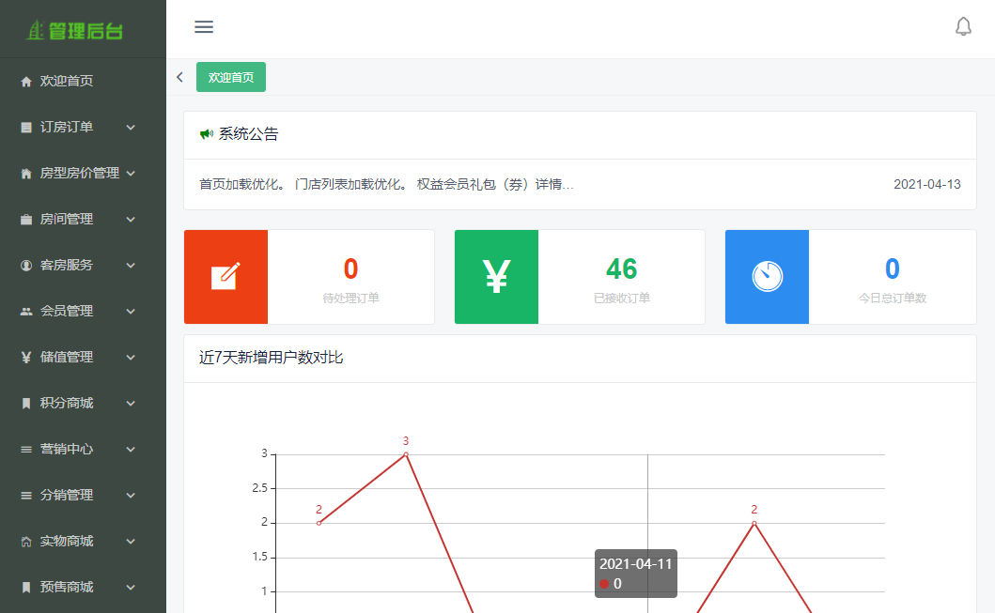The width and height of the screenshot is (995, 613).
Task: Click the orange edit icon for 待处理订单
Action: 225,276
